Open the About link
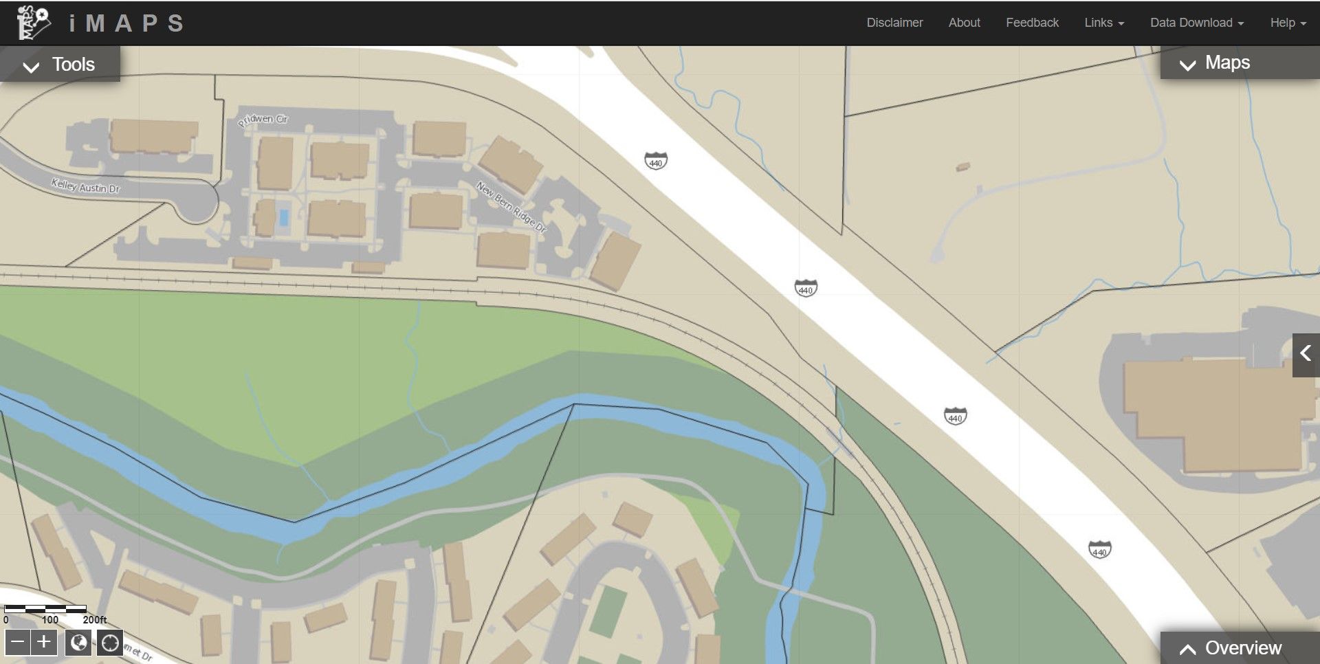Viewport: 1320px width, 664px height. pyautogui.click(x=964, y=23)
